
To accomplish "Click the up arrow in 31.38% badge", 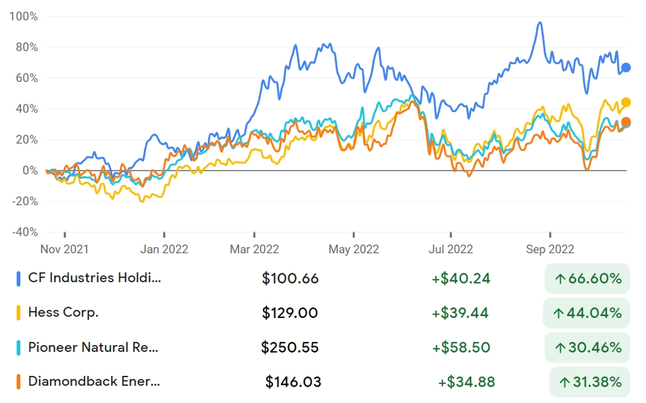I will click(565, 382).
